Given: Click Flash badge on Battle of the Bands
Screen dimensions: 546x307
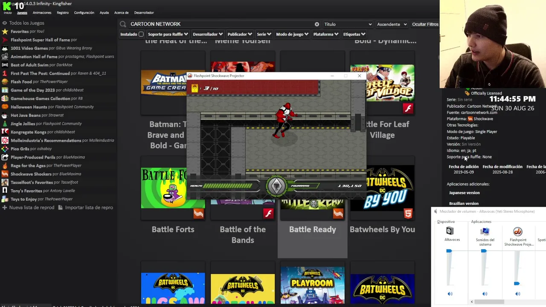Looking at the screenshot, I should (268, 214).
